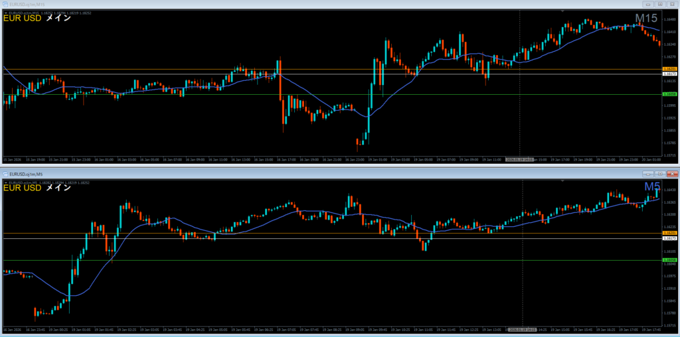Select the white 1.16173 price label in M5 chart

(x=668, y=238)
